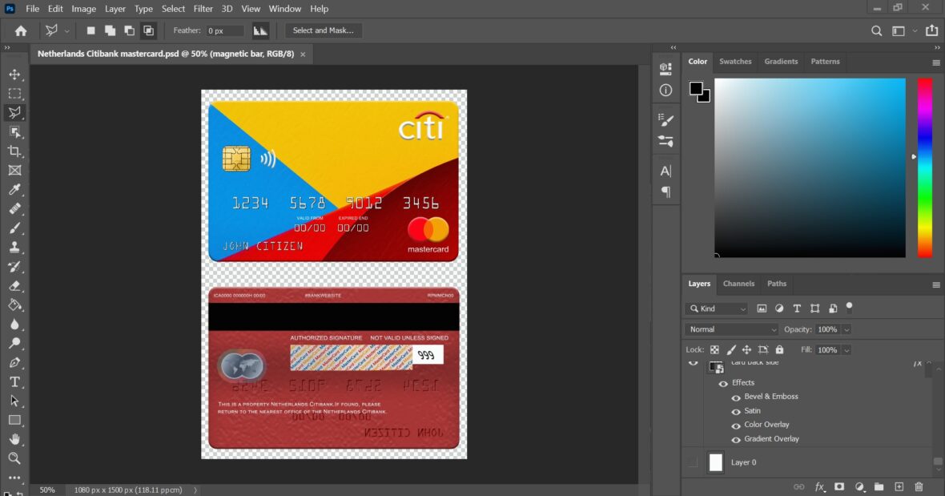Hide the Gradient Overlay effect
This screenshot has height=496, width=945.
(x=736, y=440)
